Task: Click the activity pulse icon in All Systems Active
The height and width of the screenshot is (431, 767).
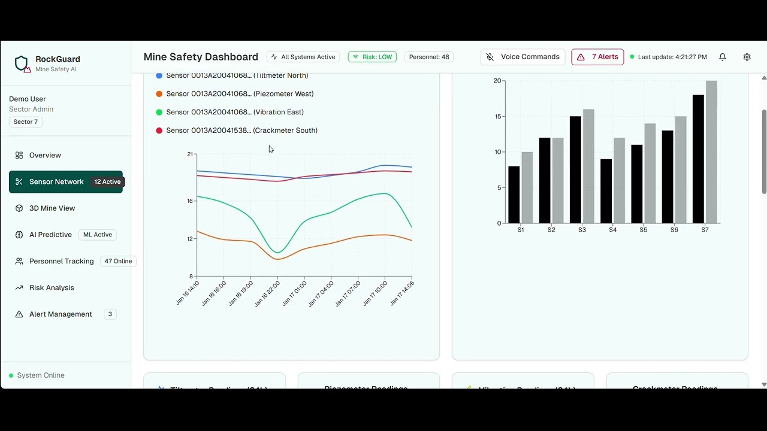Action: pyautogui.click(x=274, y=57)
